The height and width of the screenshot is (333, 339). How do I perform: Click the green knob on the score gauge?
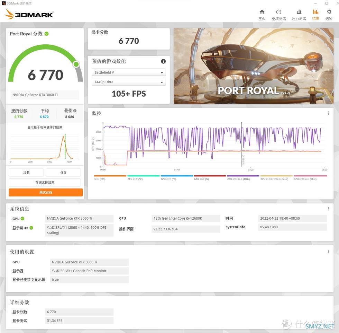click(x=76, y=64)
